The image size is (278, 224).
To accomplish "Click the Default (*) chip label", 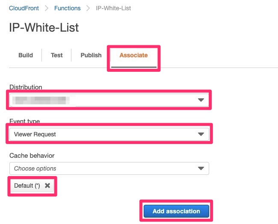I will click(27, 186).
